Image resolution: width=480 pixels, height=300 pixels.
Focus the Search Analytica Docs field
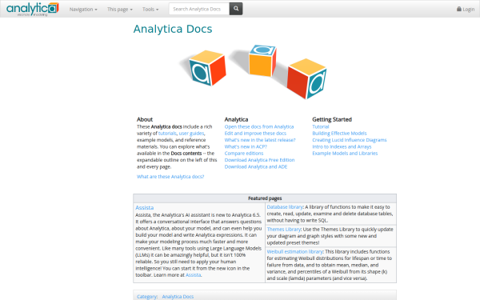199,9
